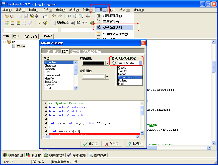Click the blank-page new source file icon

click(20, 16)
